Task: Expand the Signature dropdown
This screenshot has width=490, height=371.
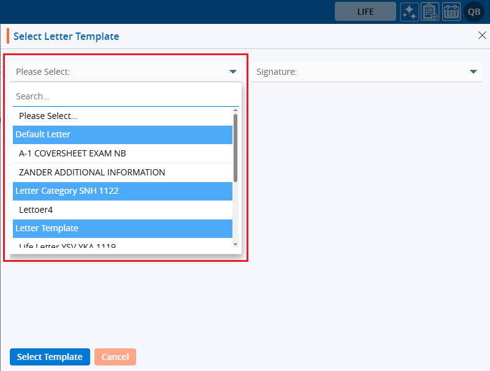Action: (x=473, y=72)
